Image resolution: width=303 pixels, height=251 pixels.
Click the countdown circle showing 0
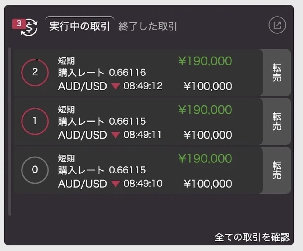coord(35,170)
